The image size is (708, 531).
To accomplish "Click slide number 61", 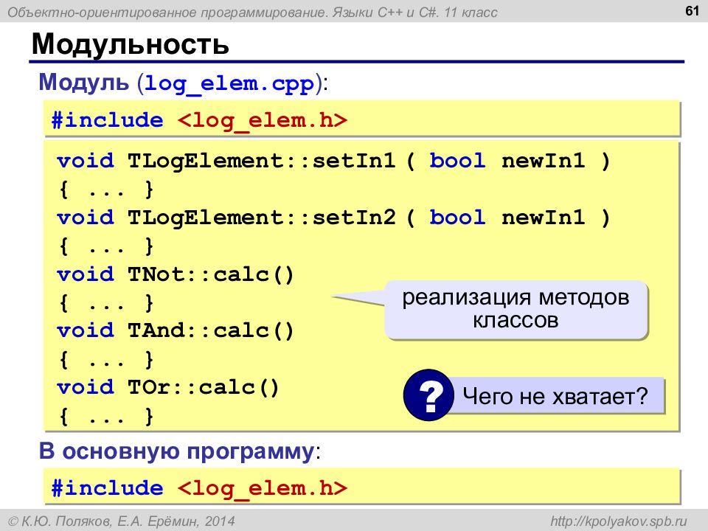I will coord(692,10).
